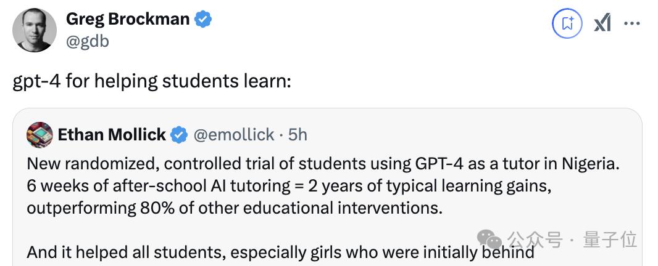Click the 'outperforming 80%' sentence

[235, 208]
